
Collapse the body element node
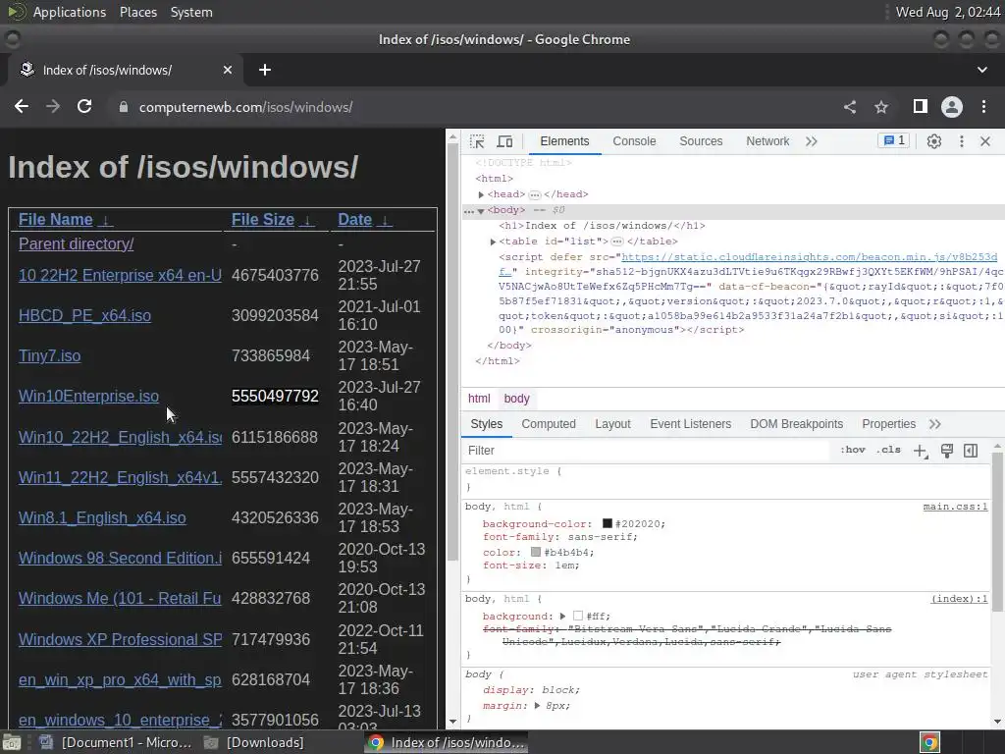point(481,210)
